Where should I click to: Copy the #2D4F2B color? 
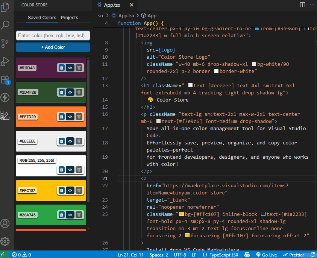click(62, 93)
